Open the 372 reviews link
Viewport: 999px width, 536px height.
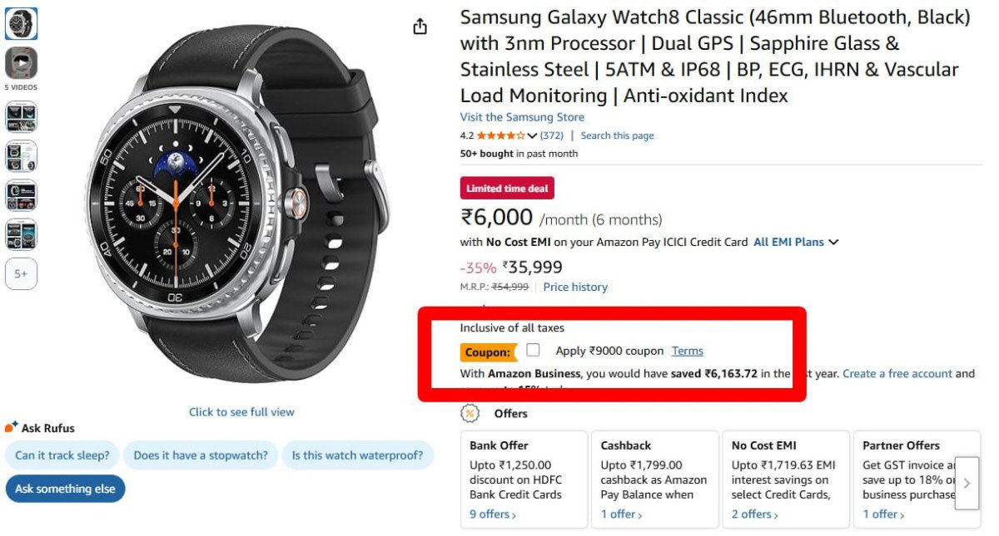[x=552, y=135]
